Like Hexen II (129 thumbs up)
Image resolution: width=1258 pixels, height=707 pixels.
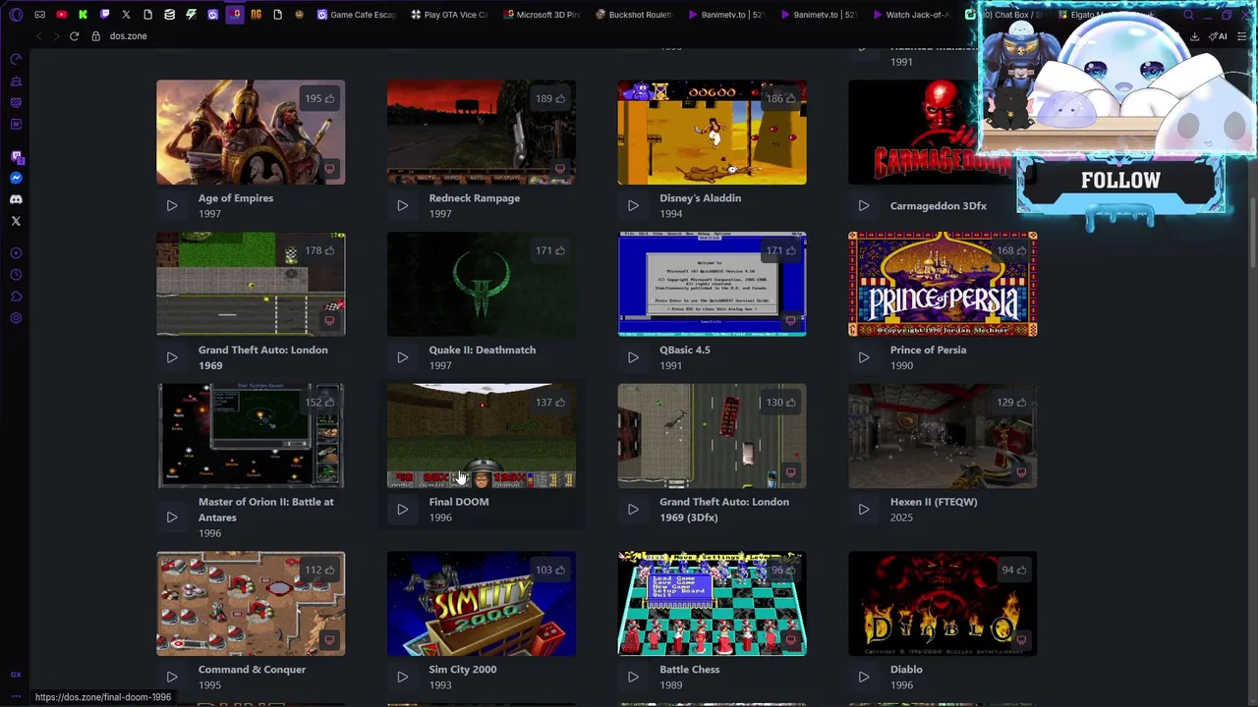(x=1011, y=402)
